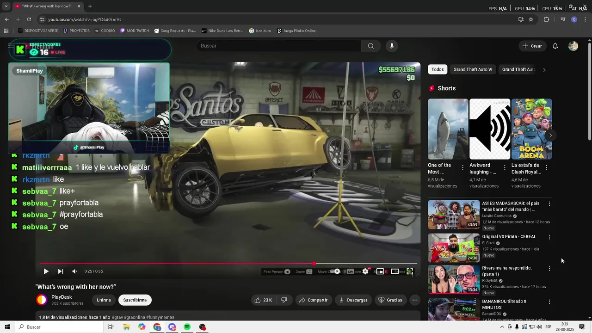
Task: Open Rivers me ha respondido video
Action: coord(454,279)
